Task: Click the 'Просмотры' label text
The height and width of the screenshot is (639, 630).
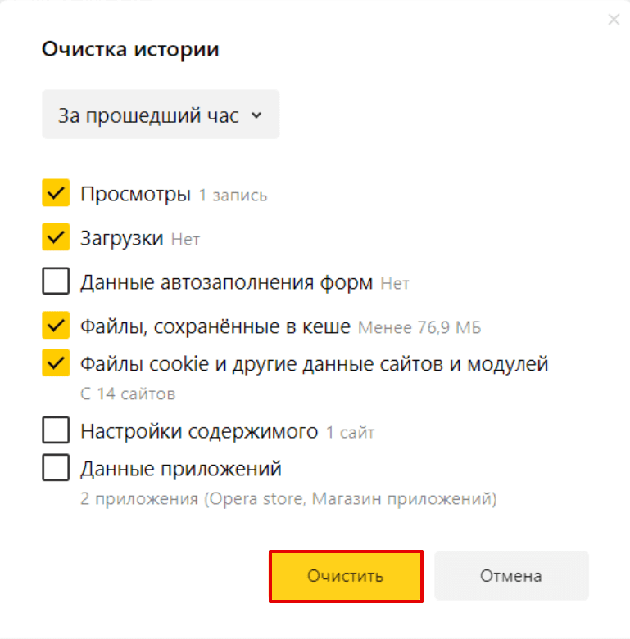Action: [135, 195]
